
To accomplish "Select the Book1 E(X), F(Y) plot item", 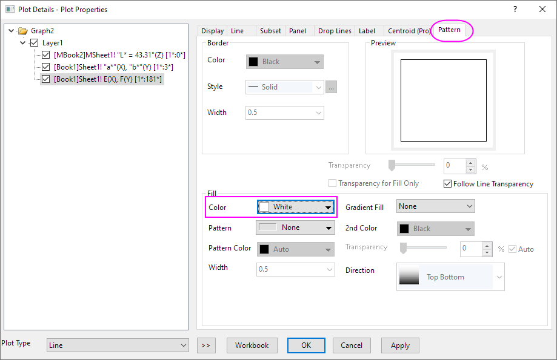I will click(108, 79).
